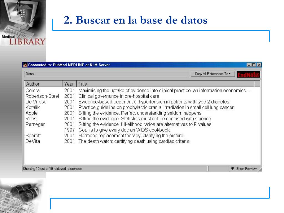This screenshot has height=213, width=284.
Task: Click title 'Statistics must not be confused with science'
Action: (x=166, y=119)
